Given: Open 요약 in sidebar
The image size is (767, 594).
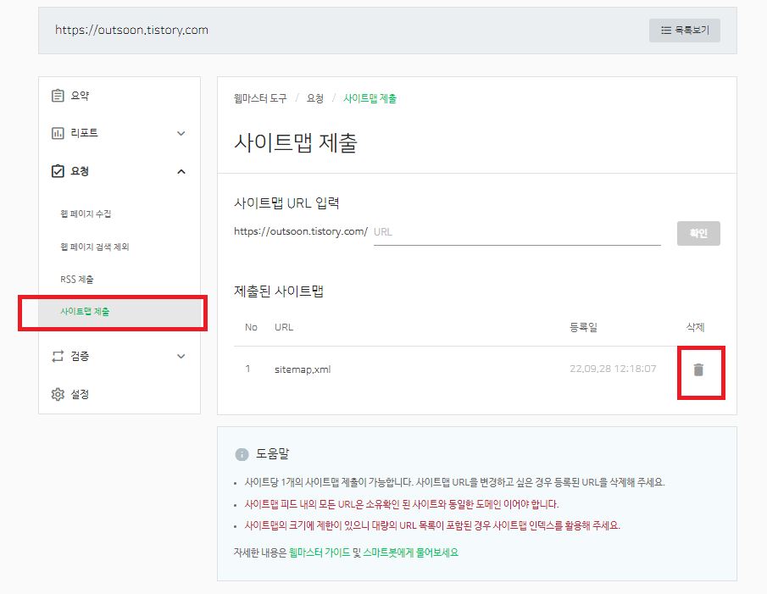Looking at the screenshot, I should coord(119,96).
